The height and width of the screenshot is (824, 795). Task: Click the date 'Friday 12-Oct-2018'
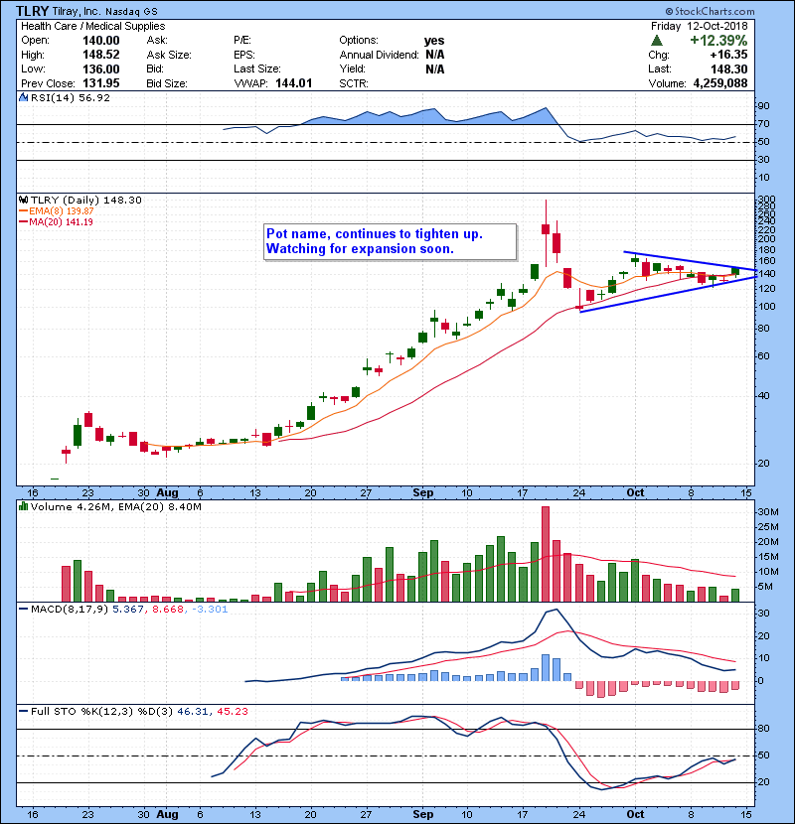click(699, 26)
